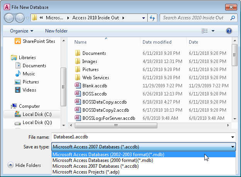This screenshot has height=177, width=241.
Task: Select the Documents library in sidebar
Action: [x=30, y=66]
